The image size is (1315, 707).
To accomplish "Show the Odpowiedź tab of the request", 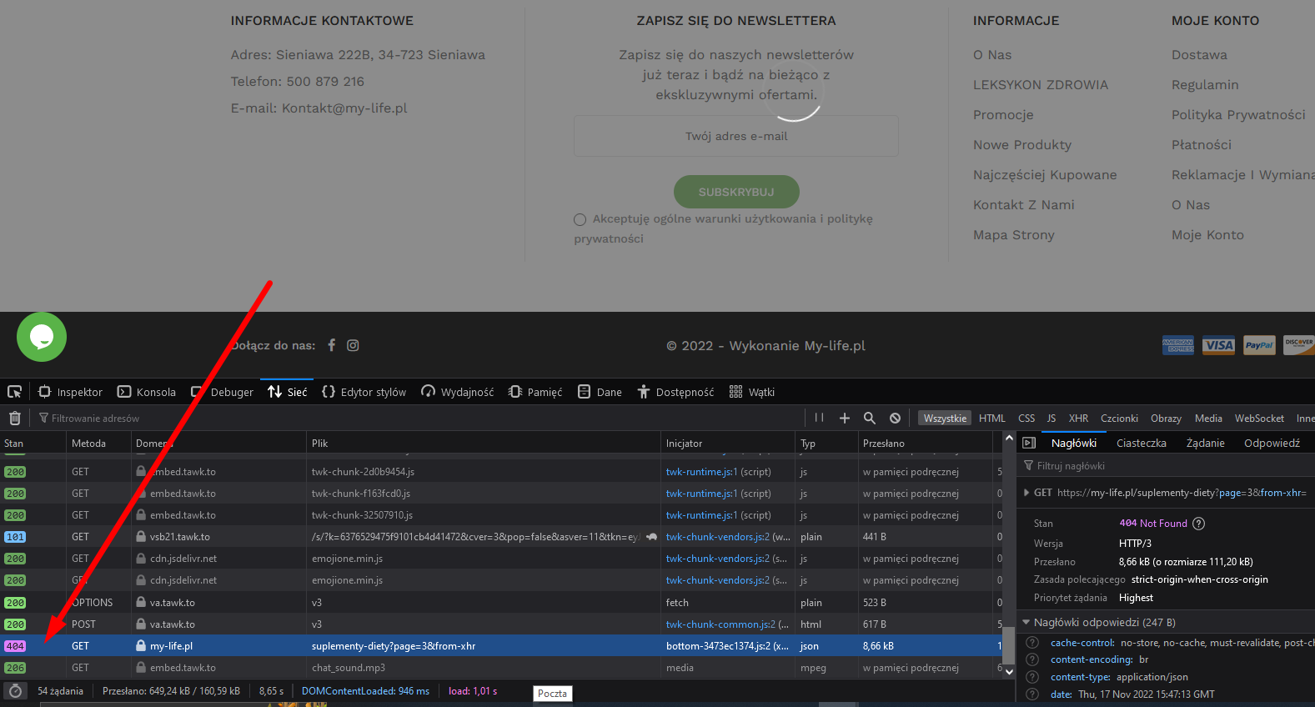I will [x=1272, y=443].
